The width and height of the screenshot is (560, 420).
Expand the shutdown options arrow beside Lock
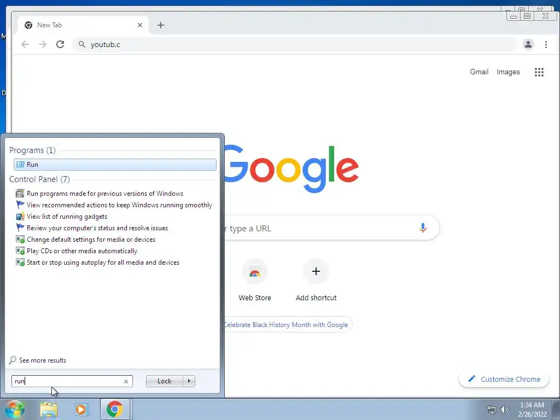(x=189, y=381)
